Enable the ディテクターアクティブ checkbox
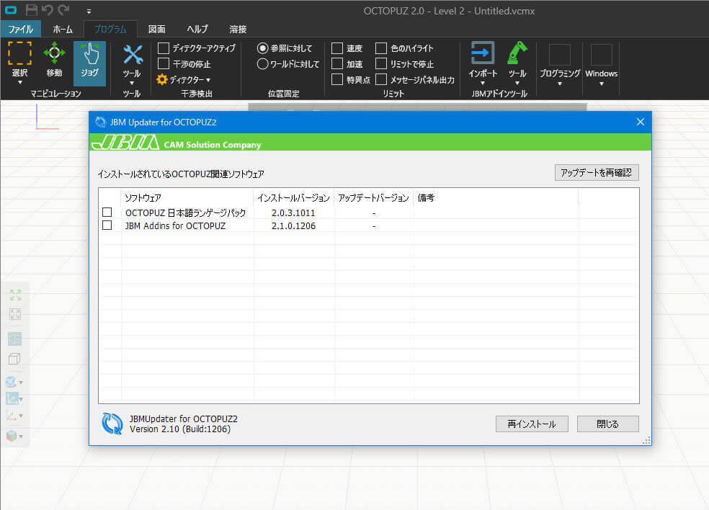709x510 pixels. tap(164, 48)
